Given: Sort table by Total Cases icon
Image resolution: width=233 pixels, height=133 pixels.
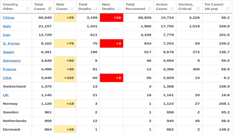Looking at the screenshot, I should click(x=50, y=9).
